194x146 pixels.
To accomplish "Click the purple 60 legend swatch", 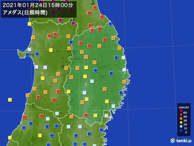I will [181, 111].
